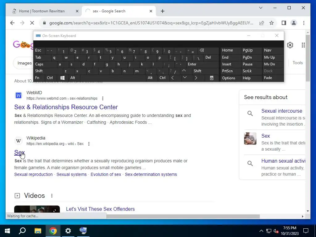This screenshot has height=237, width=316.
Task: Open the Sex-determination systems sublink
Action: (x=151, y=174)
